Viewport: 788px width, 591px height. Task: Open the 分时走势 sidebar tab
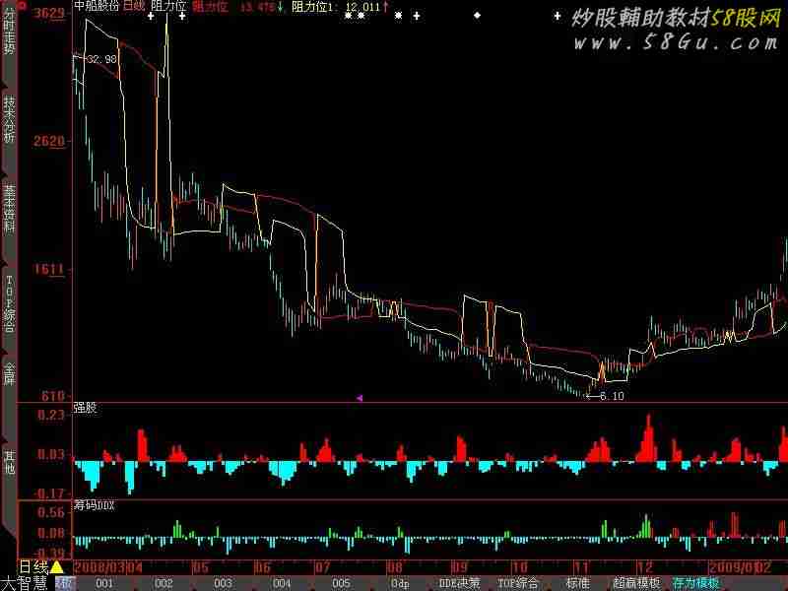pyautogui.click(x=9, y=32)
